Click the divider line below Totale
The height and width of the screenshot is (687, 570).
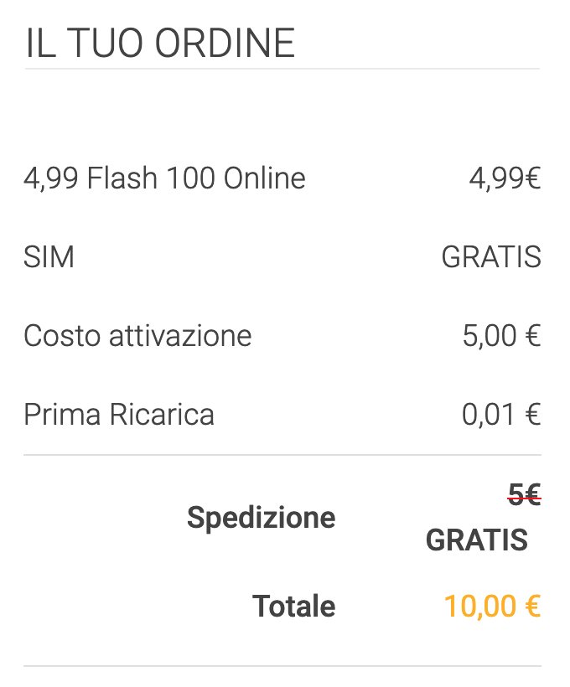[x=282, y=667]
